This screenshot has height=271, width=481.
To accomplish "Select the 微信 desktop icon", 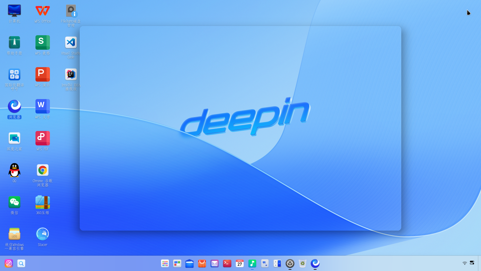I will pyautogui.click(x=14, y=202).
